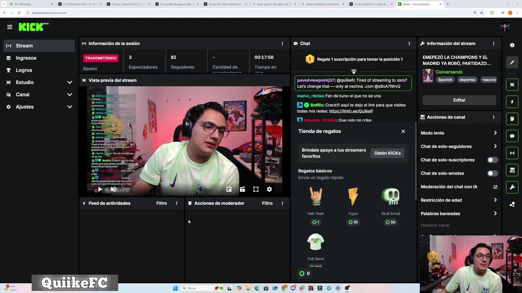Toggle moderator actions note icon in right toolbar
The image size is (522, 293).
tap(512, 119)
